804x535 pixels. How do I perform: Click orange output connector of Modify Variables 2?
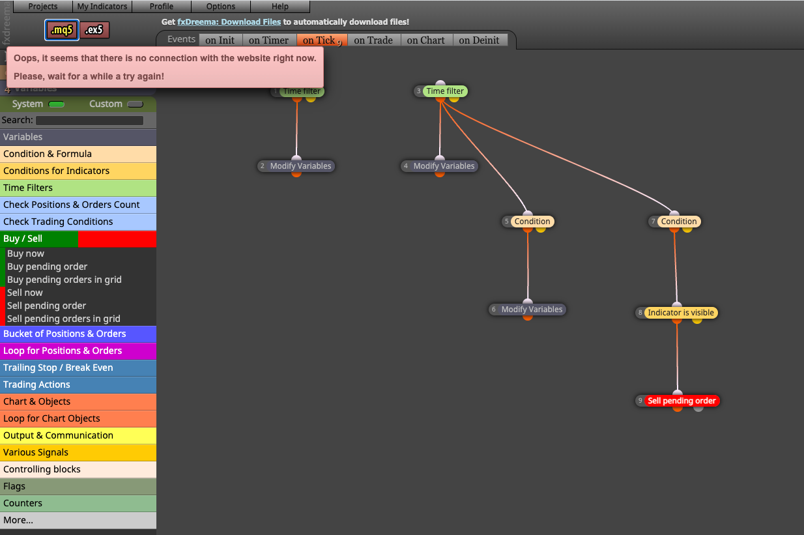pos(296,173)
